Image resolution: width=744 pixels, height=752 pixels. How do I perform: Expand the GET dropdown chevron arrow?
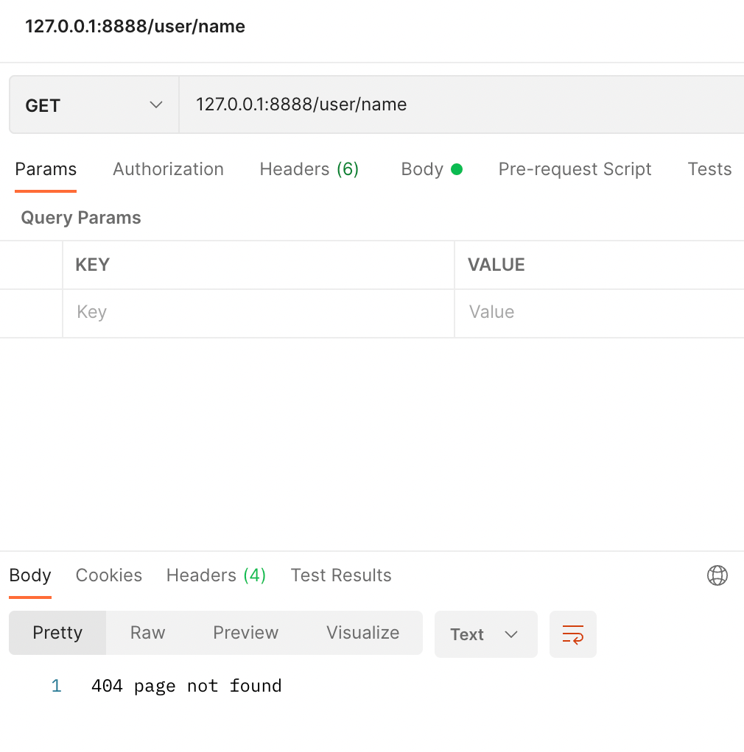click(155, 104)
